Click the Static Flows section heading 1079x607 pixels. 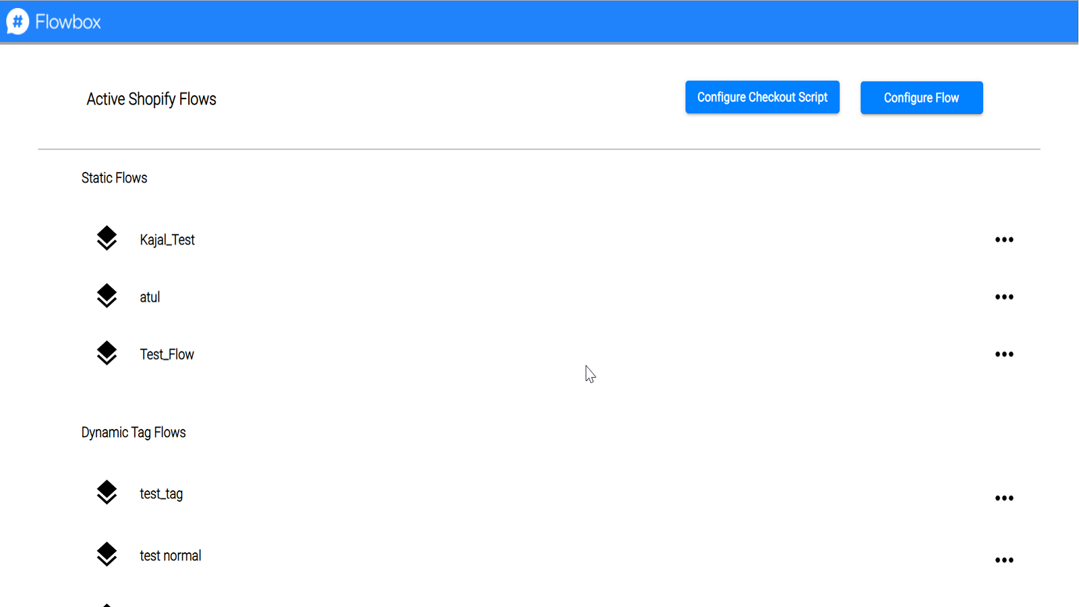(114, 178)
